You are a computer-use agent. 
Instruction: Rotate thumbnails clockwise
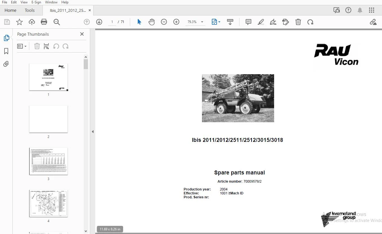coord(66,46)
